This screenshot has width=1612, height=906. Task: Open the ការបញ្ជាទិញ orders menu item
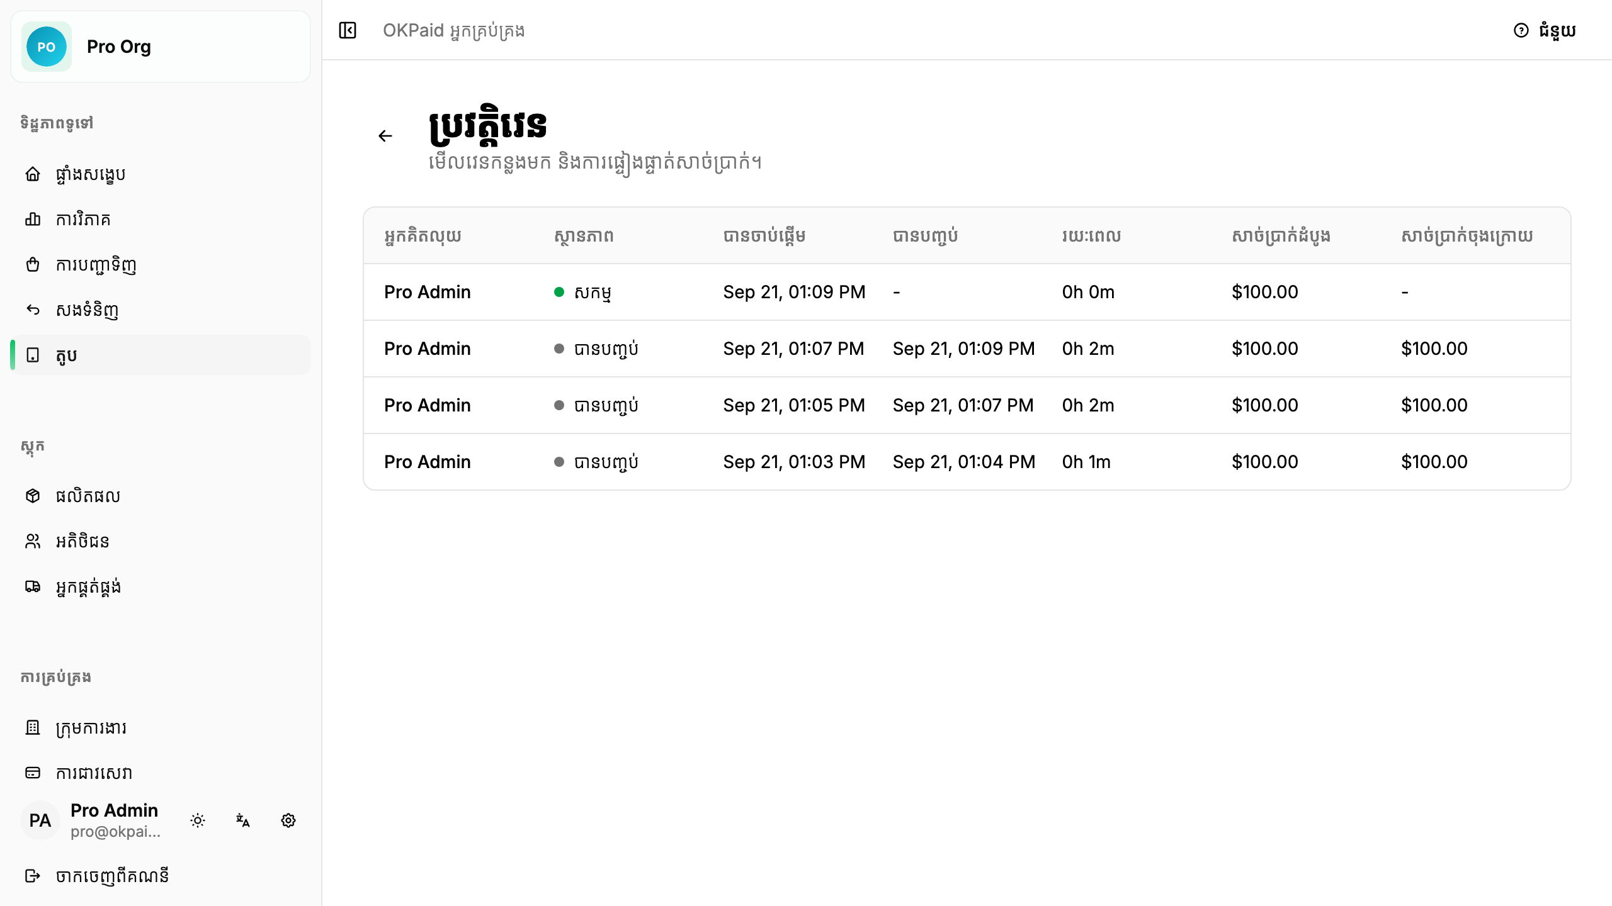pyautogui.click(x=161, y=264)
